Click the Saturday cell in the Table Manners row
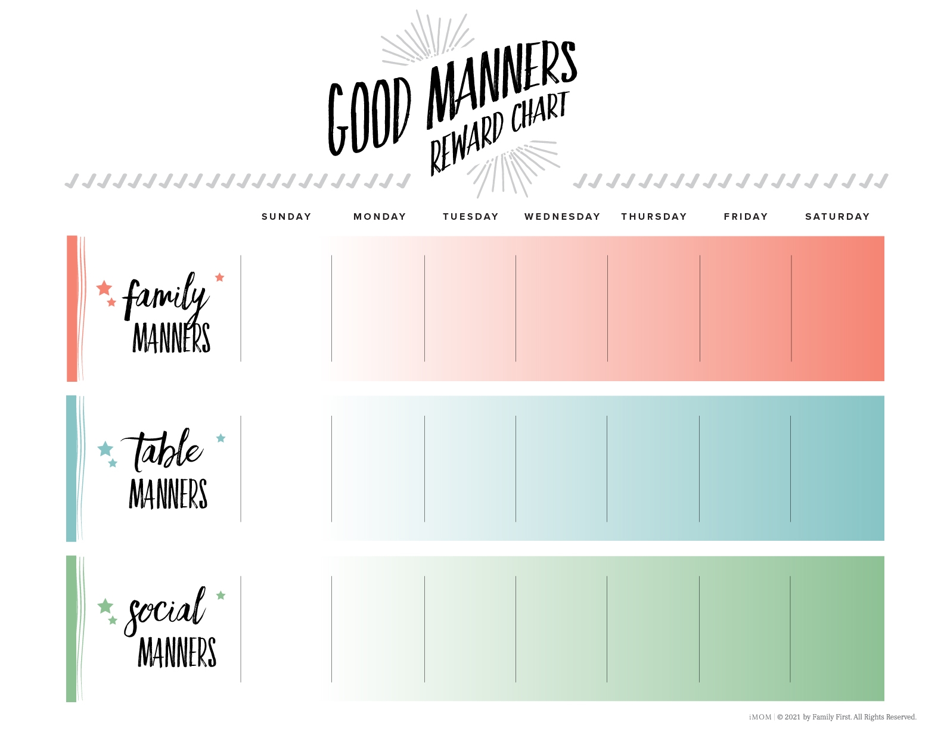This screenshot has height=729, width=944. [x=837, y=469]
